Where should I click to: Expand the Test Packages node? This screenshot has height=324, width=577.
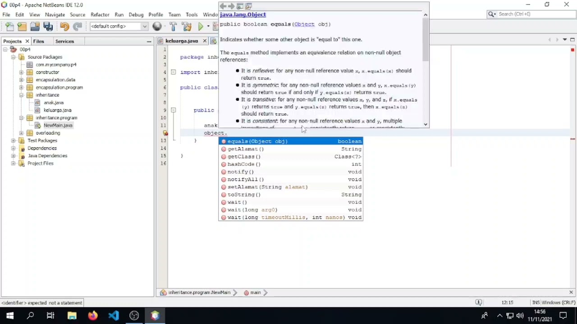(14, 141)
